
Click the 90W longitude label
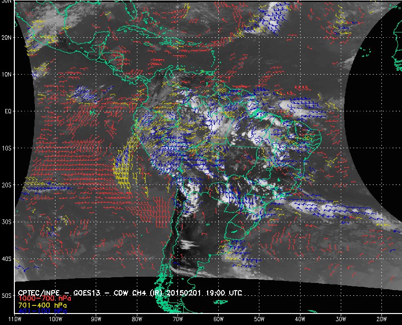pos(96,319)
